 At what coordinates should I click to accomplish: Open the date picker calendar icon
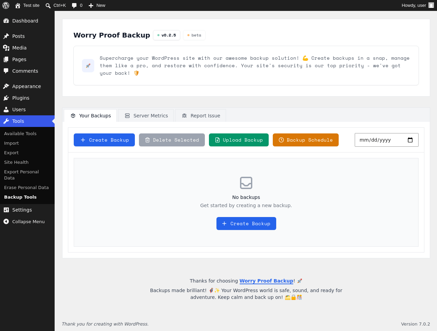410,140
